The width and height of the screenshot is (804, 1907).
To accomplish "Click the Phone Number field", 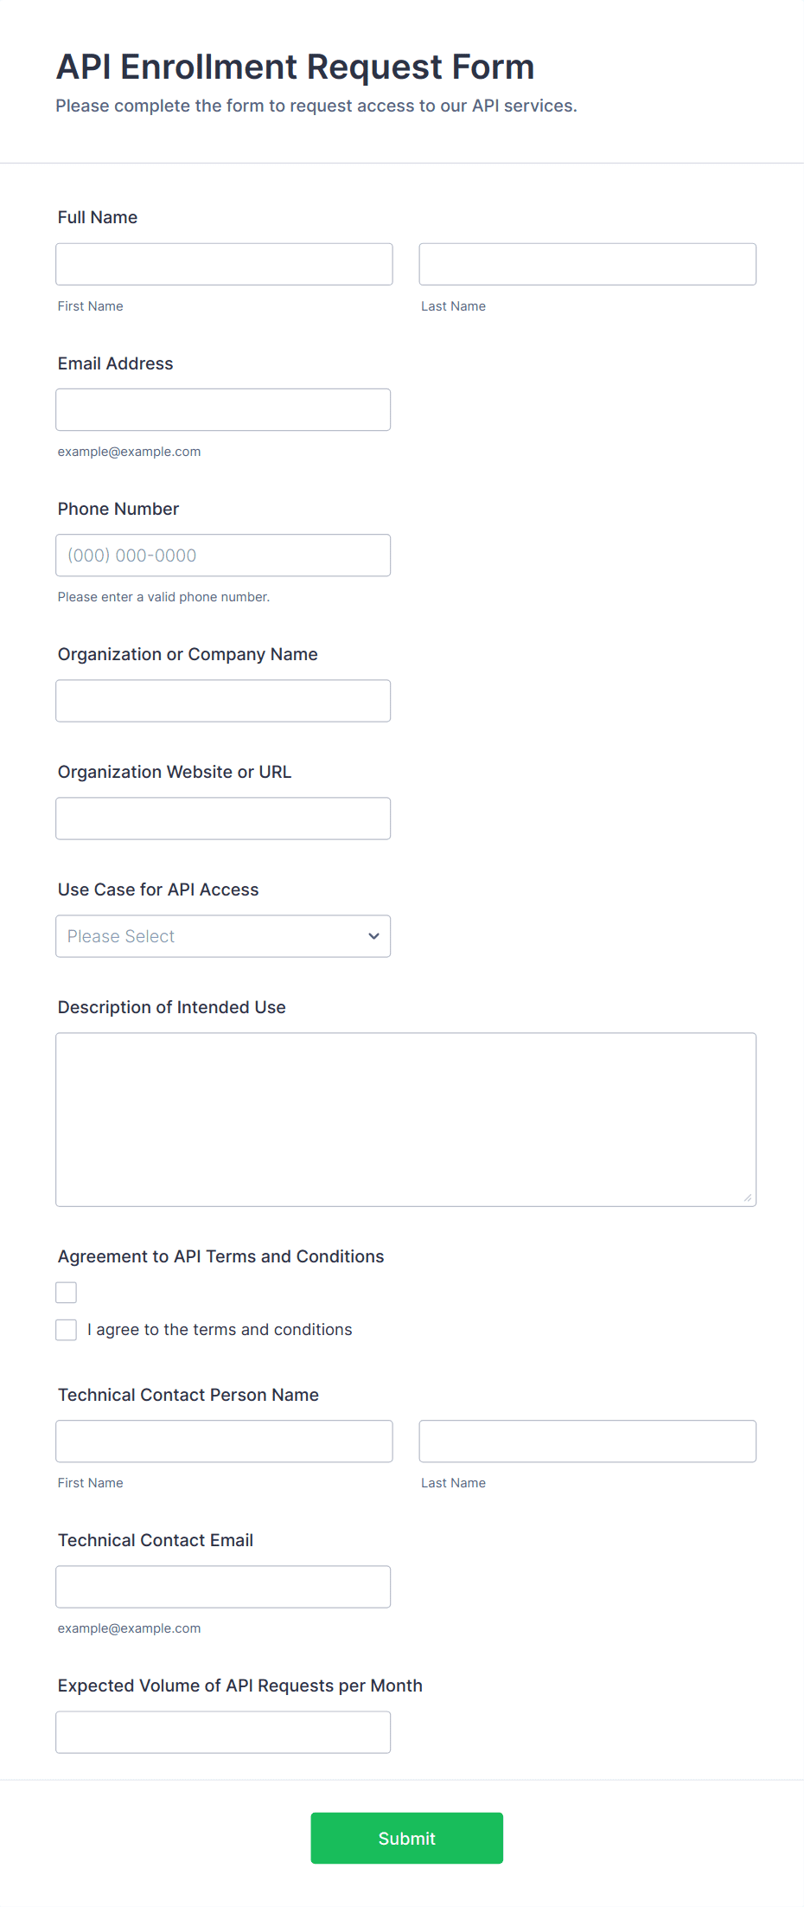I will (223, 555).
